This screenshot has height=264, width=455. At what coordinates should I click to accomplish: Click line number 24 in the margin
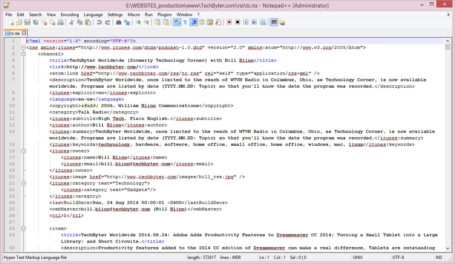tap(12, 203)
